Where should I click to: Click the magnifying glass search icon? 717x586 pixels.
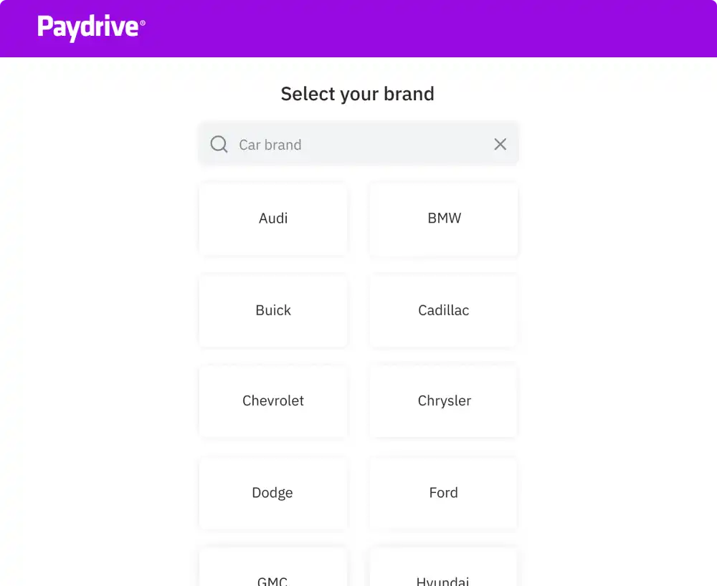click(219, 145)
